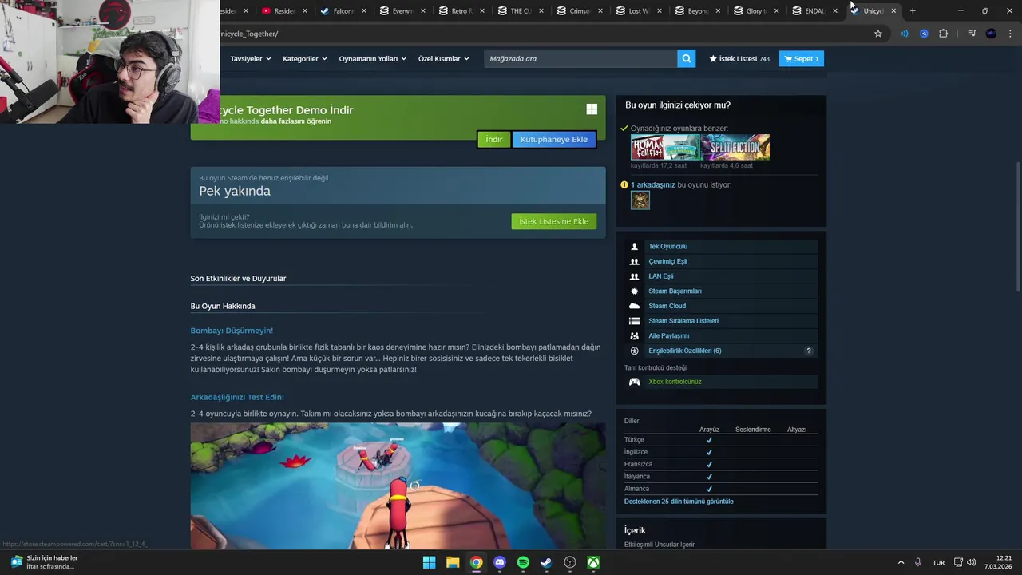Expand the Kategoriler menu
Viewport: 1022px width, 575px height.
(x=304, y=58)
